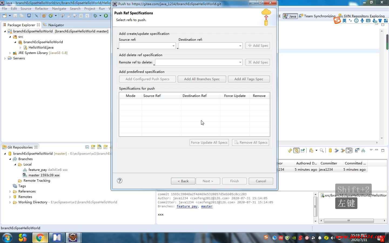Open the Project menu
This screenshot has height=243, width=389.
tap(90, 9)
